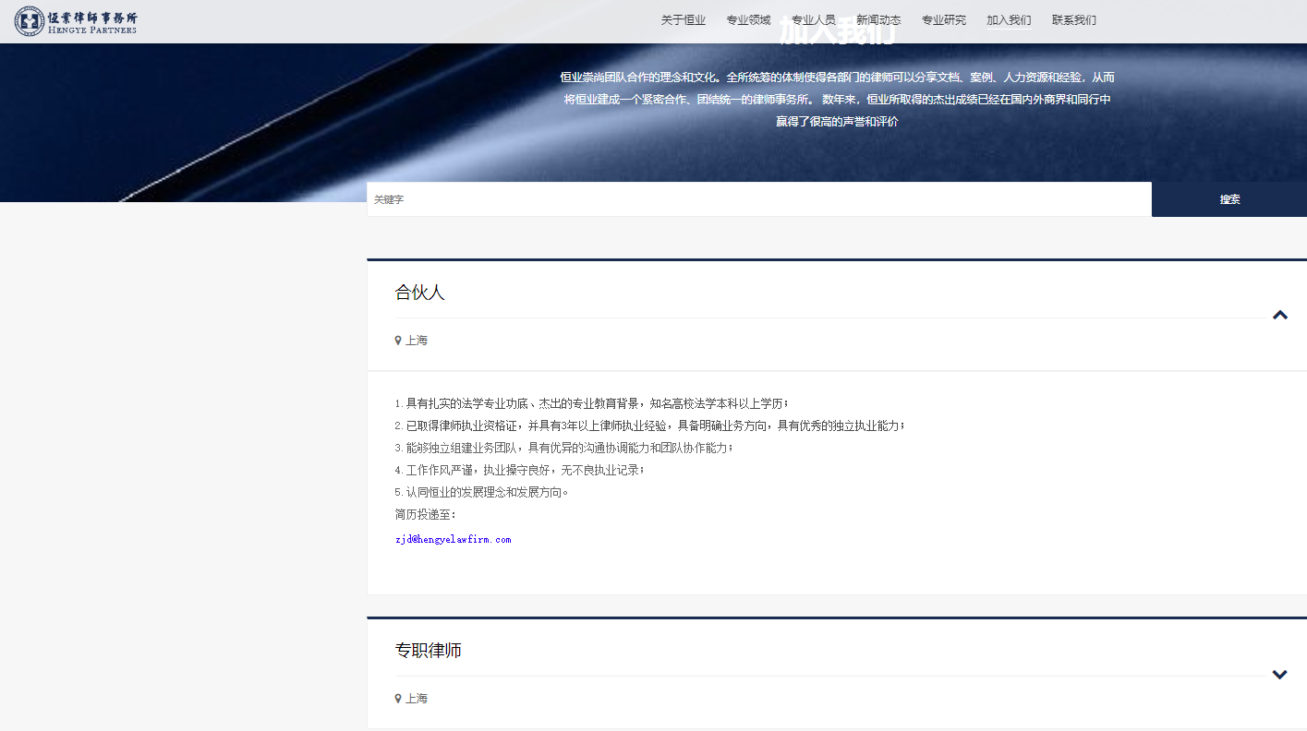The height and width of the screenshot is (731, 1307).
Task: Open the 联系我们 page
Action: tap(1074, 19)
